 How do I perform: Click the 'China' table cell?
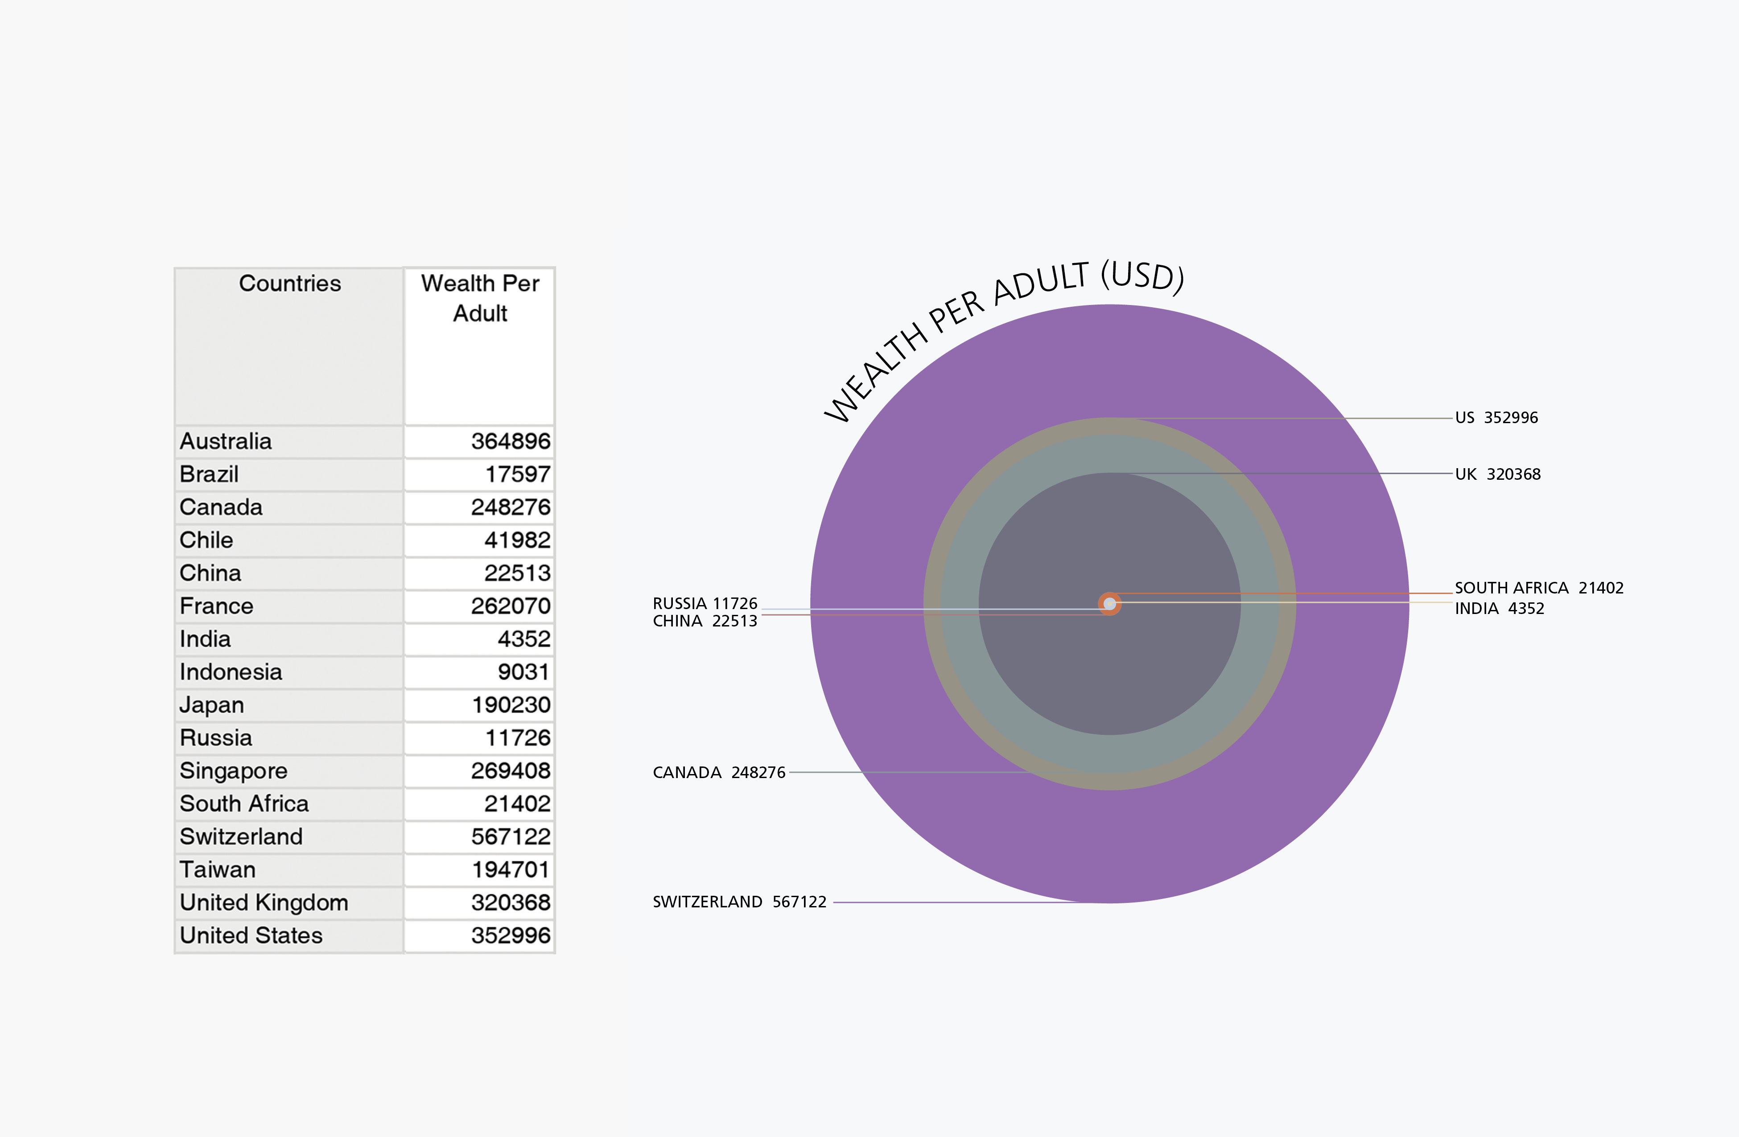(x=289, y=573)
